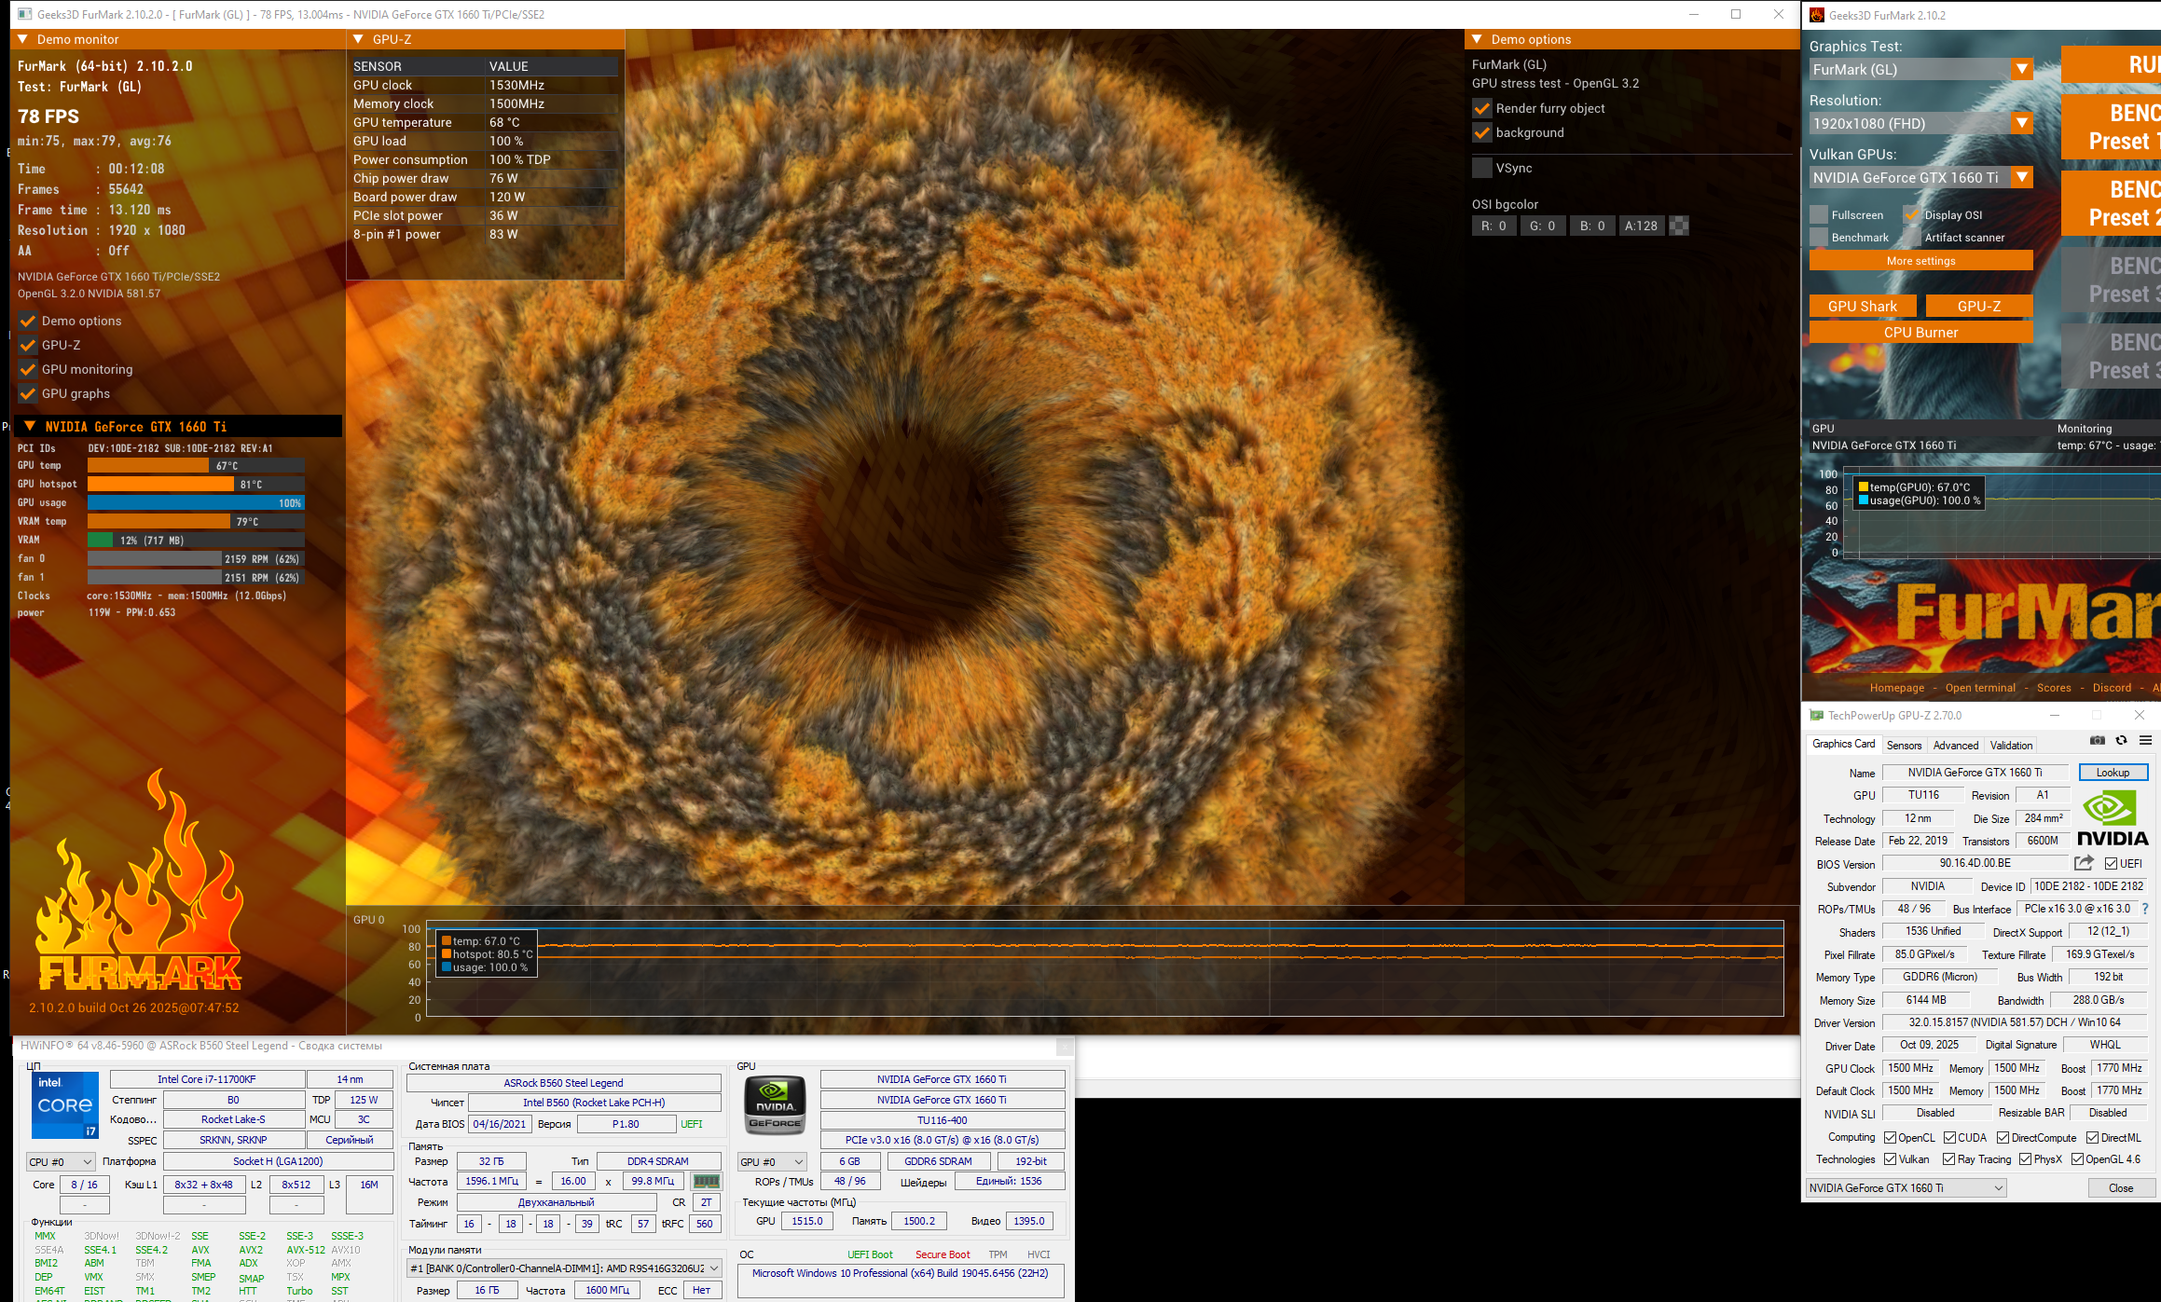Click the NVIDIA GeForce badge in HWiNFO
2161x1302 pixels.
point(775,1105)
